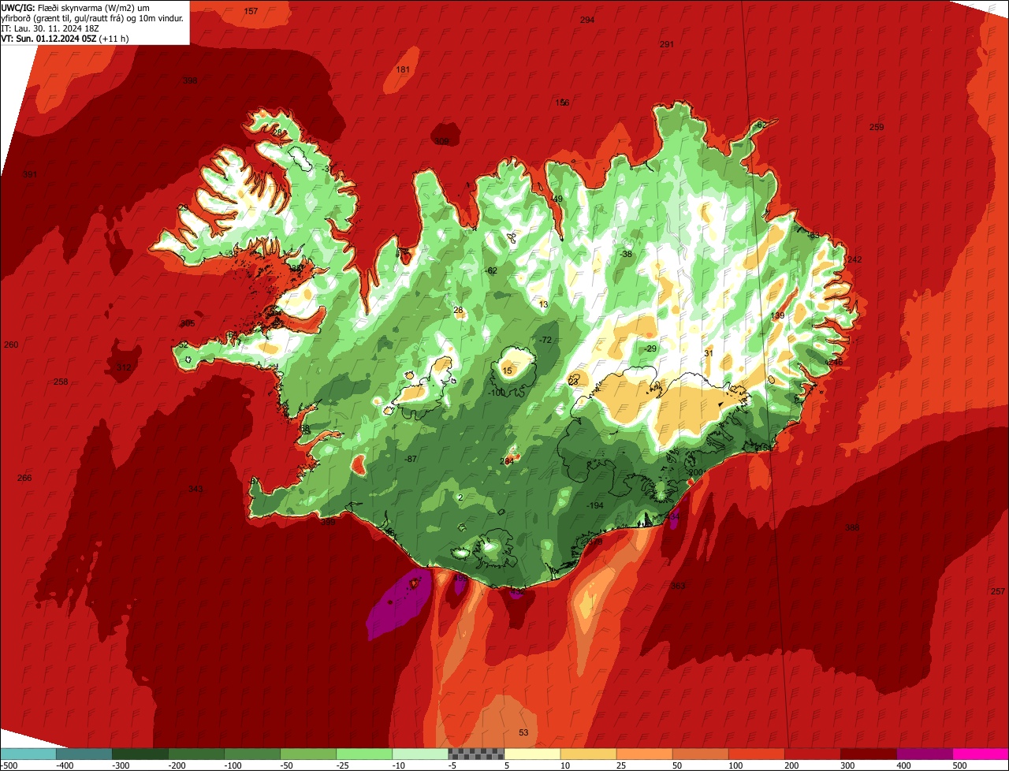1009x771 pixels.
Task: Click the map value '388'
Action: [852, 527]
